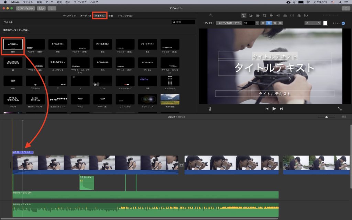Image resolution: width=352 pixels, height=220 pixels.
Task: Open the 設定 timeline settings popup
Action: pos(344,117)
